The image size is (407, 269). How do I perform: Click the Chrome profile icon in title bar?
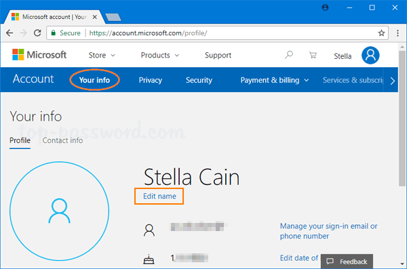click(x=325, y=7)
